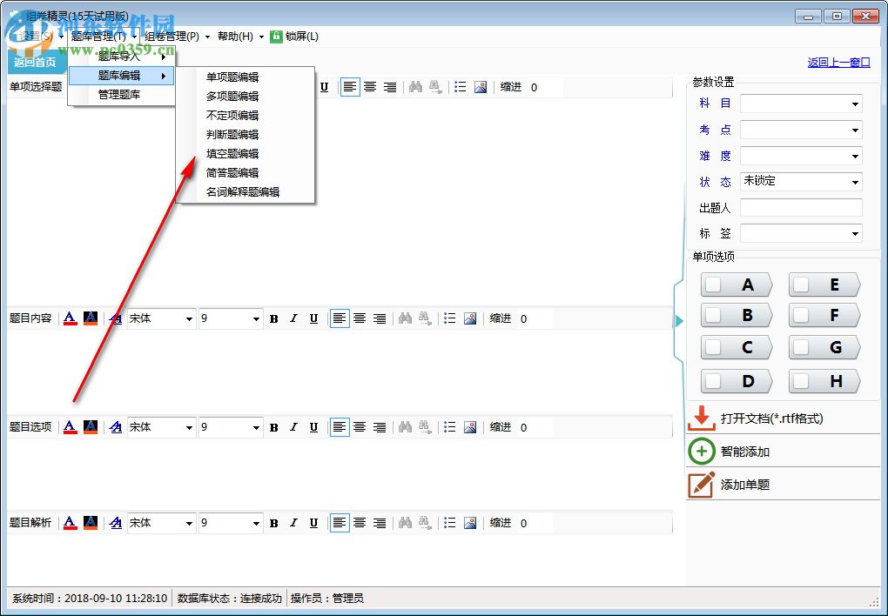Check option G checkbox
The height and width of the screenshot is (616, 888).
point(801,347)
